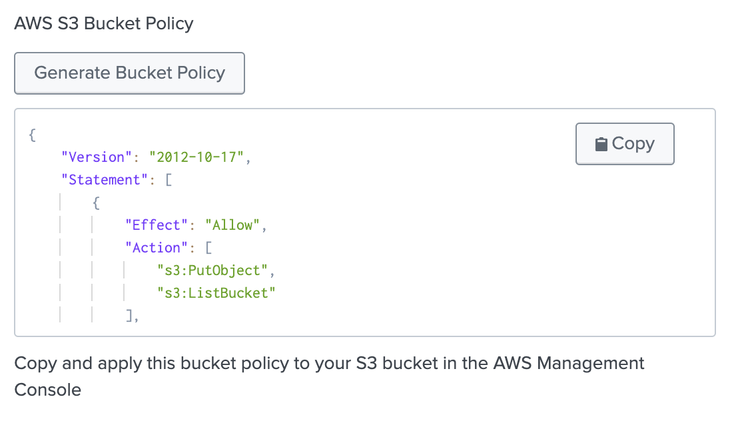Click the inner statement opening brace
734x421 pixels.
click(x=95, y=203)
